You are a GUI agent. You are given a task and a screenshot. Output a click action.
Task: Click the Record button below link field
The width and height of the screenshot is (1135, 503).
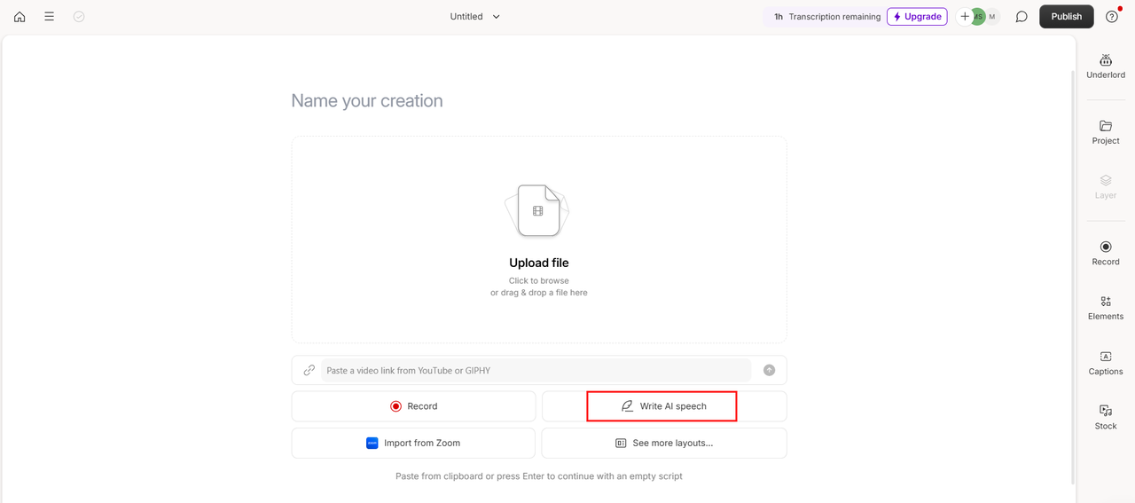413,406
